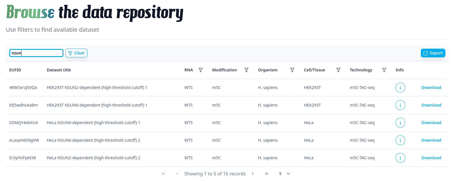The height and width of the screenshot is (182, 456).
Task: Open the RNA column filter icon
Action: coord(201,70)
